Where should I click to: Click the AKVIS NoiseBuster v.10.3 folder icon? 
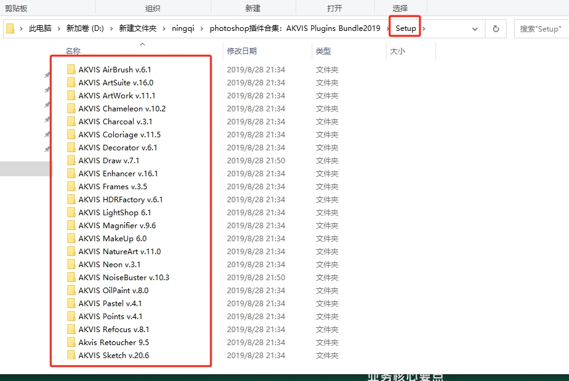[x=71, y=278]
